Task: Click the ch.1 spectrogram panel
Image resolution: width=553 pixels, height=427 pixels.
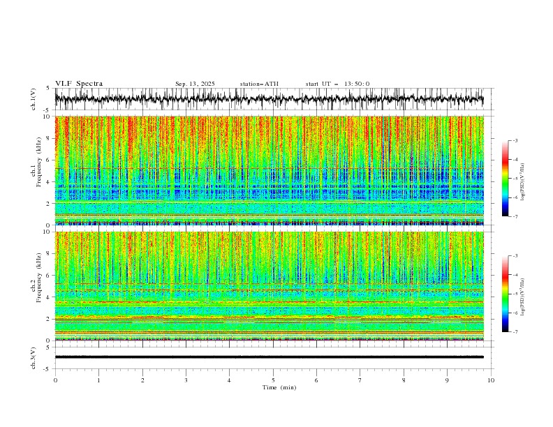Action: tap(270, 170)
